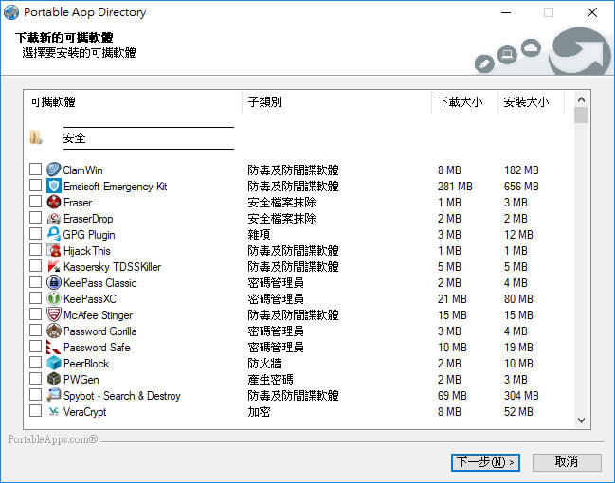The height and width of the screenshot is (483, 615).
Task: Click the KeePassXC app icon
Action: [54, 298]
